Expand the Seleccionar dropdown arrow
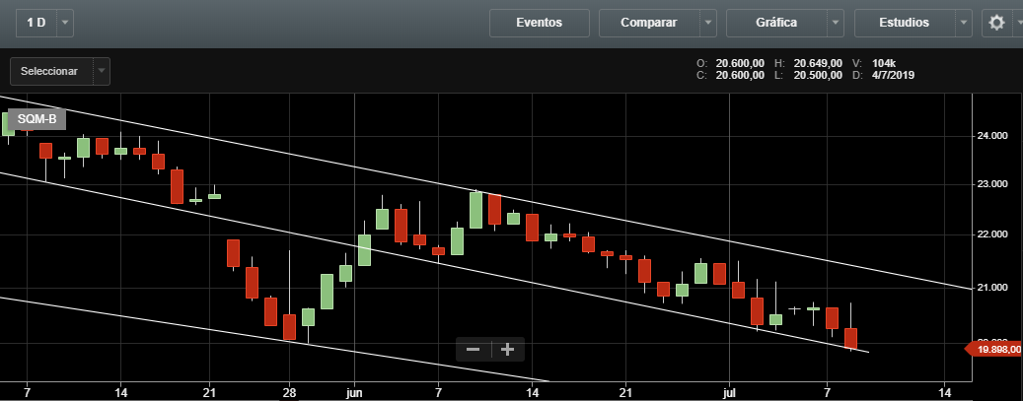The width and height of the screenshot is (1023, 401). [x=102, y=71]
